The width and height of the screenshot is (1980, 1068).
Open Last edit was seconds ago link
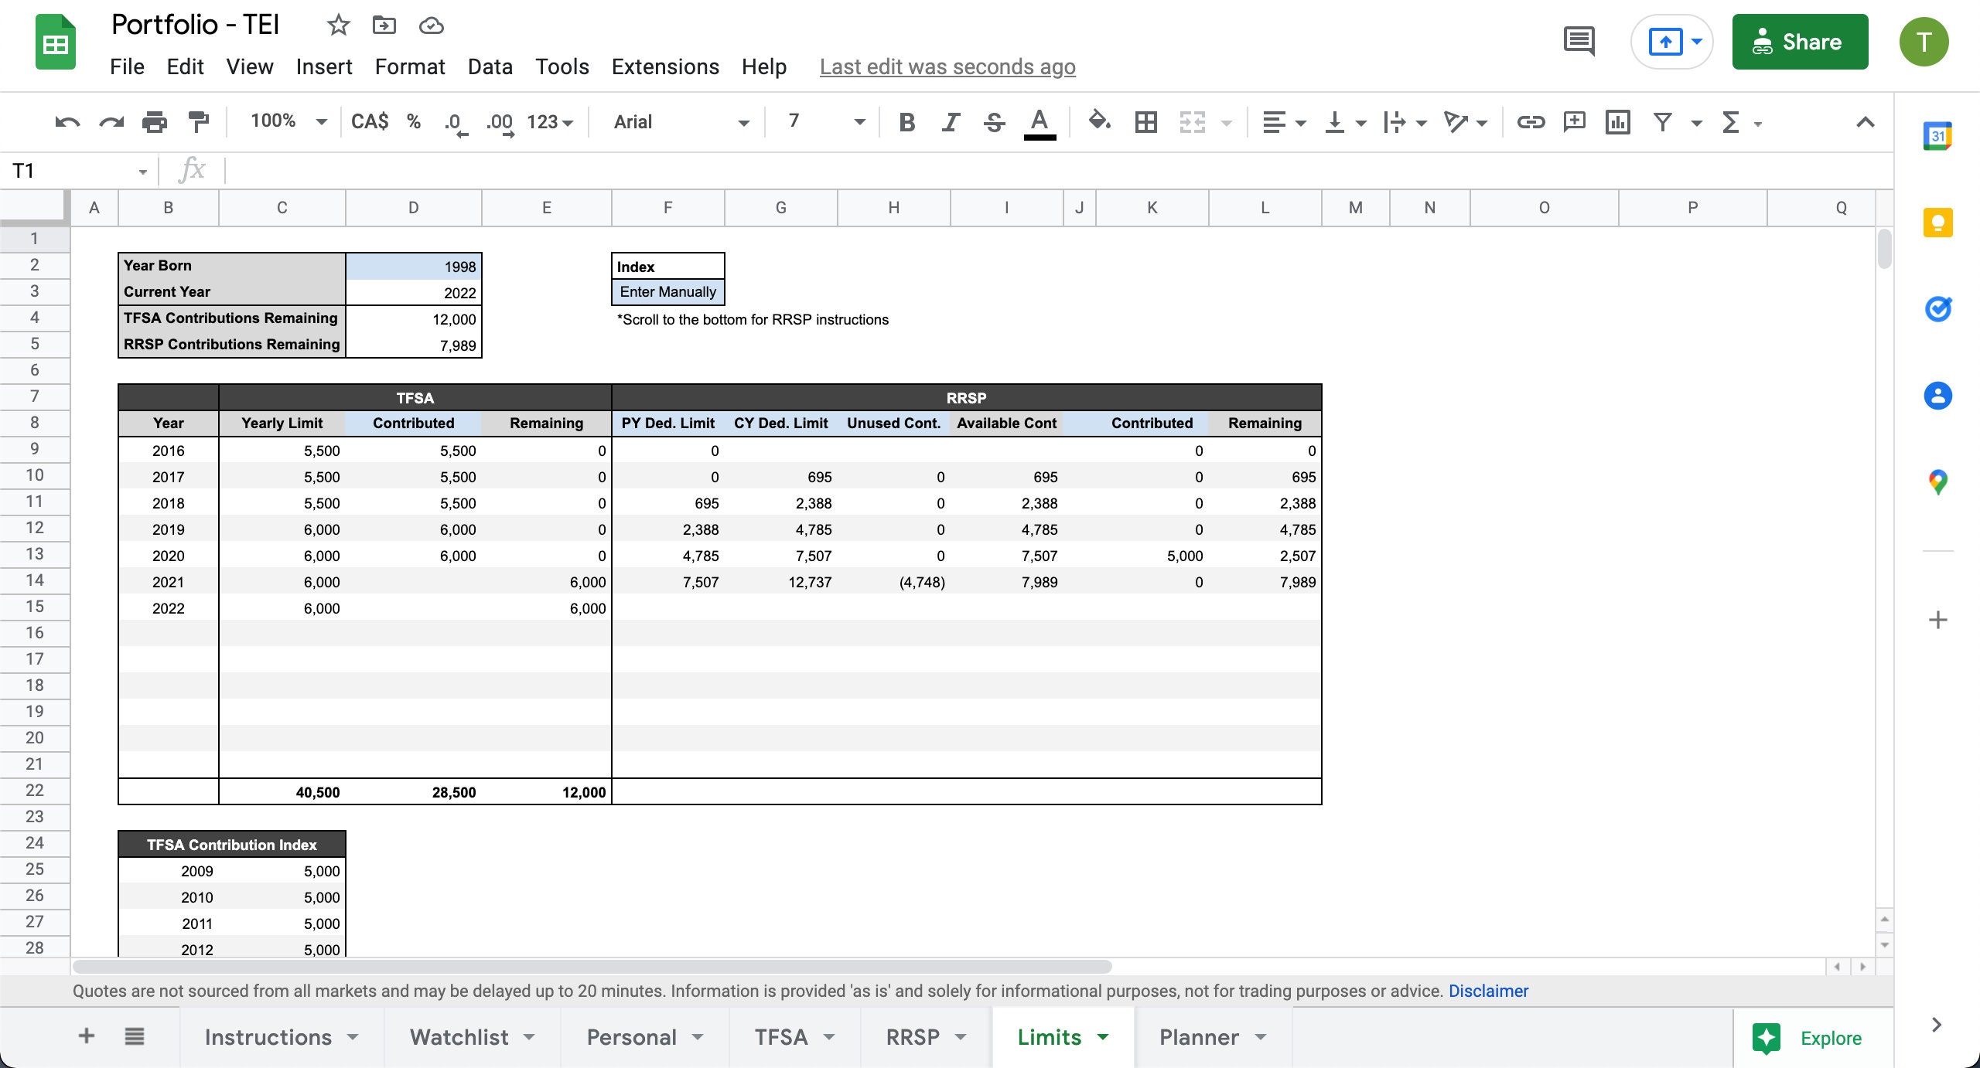pos(947,67)
